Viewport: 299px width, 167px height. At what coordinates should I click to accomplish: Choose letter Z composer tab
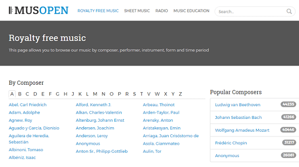click(180, 94)
